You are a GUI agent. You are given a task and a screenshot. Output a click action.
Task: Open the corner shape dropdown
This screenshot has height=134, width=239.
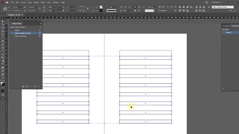click(x=155, y=11)
